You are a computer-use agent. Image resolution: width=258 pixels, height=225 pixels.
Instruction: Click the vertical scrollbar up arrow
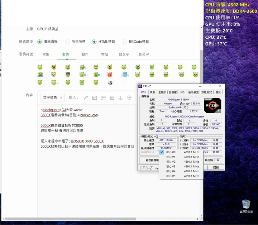[x=201, y=27]
